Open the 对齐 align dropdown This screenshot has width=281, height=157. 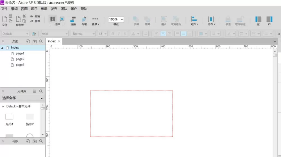click(194, 21)
